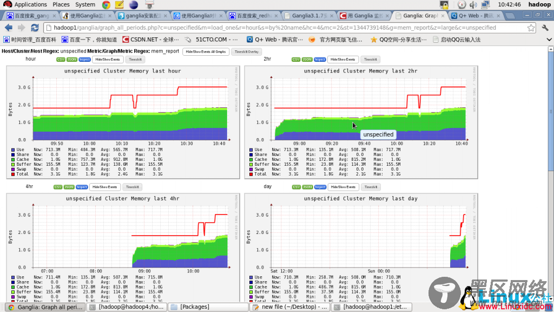Download CSV for the 2hr graph

click(x=296, y=60)
